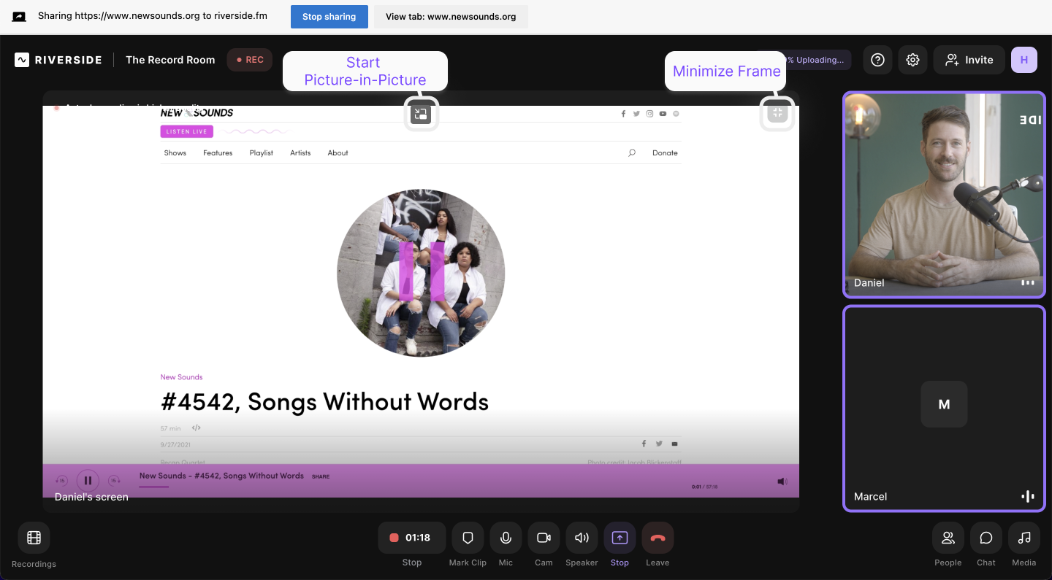Pause playback in the purple player bar
Image resolution: width=1052 pixels, height=580 pixels.
click(x=88, y=481)
